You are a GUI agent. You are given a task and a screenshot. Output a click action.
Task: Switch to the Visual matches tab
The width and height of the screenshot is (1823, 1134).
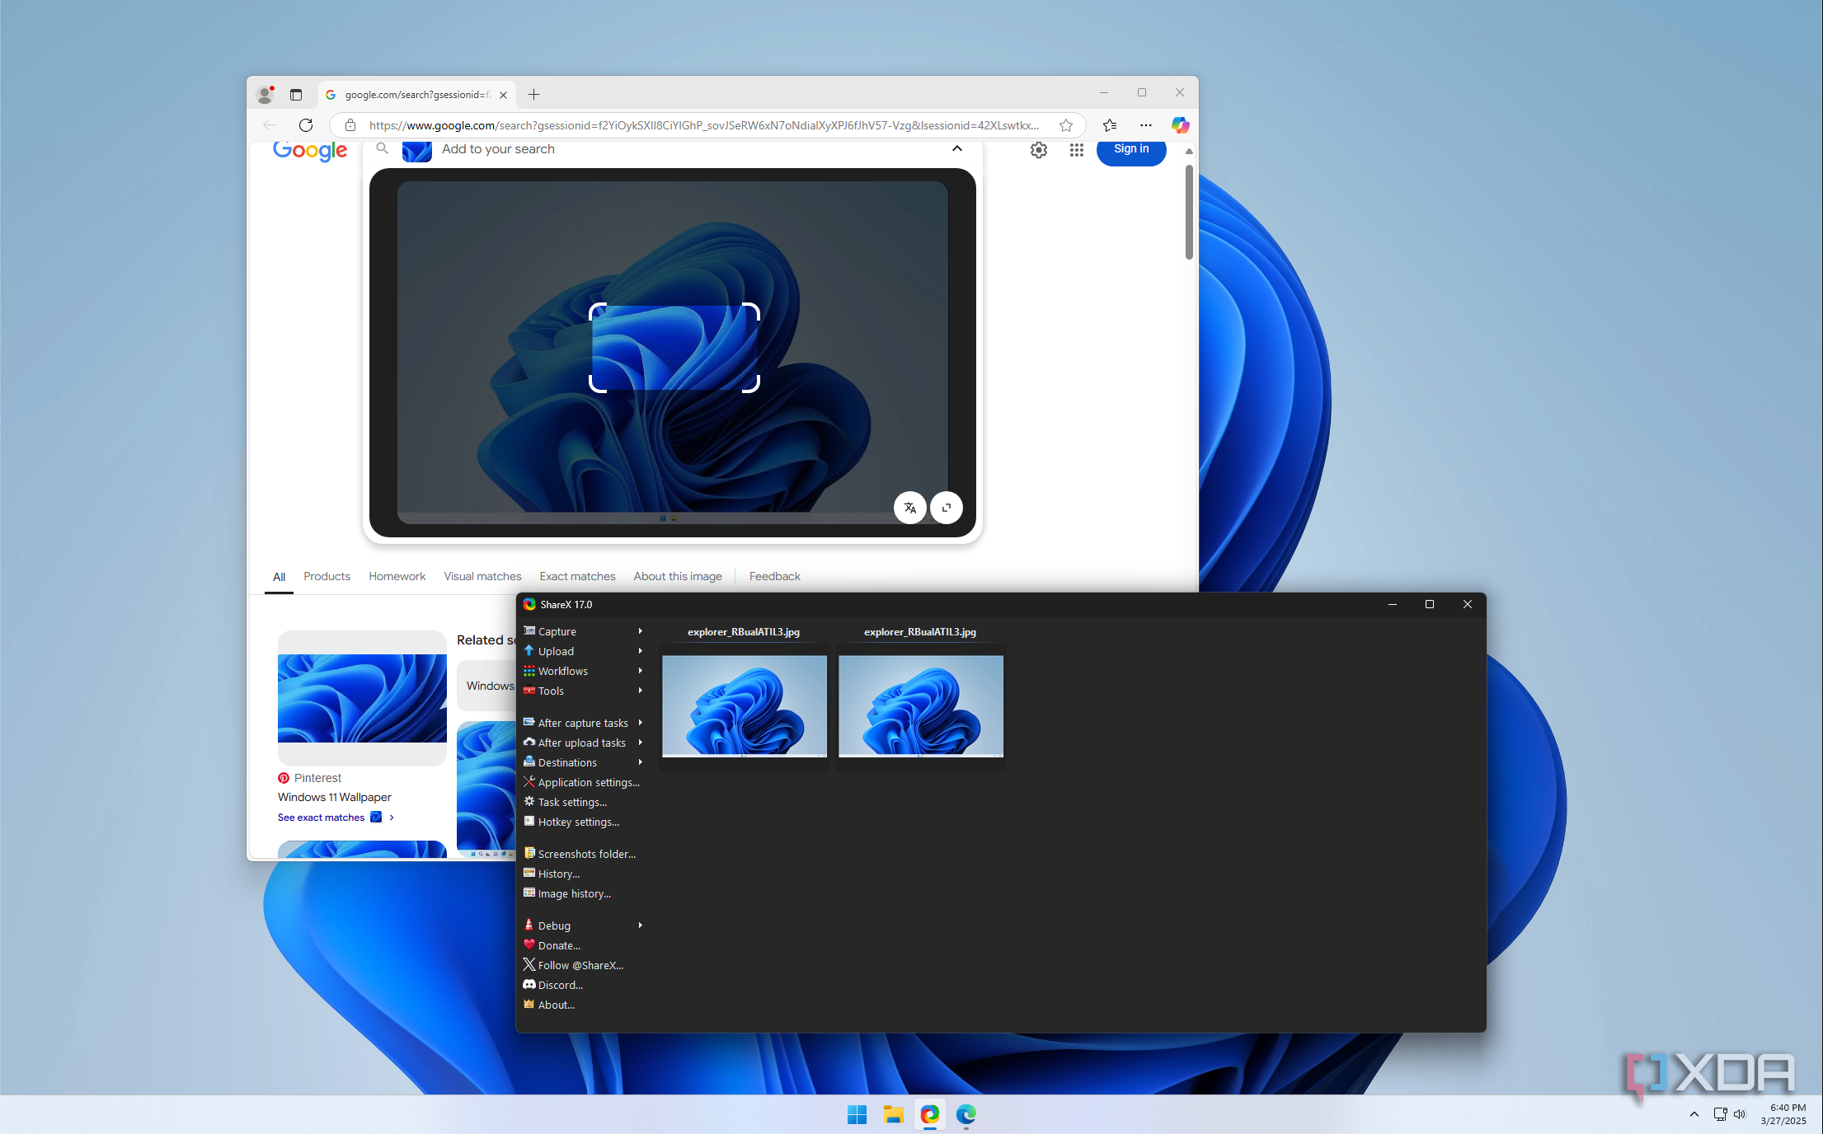(x=482, y=576)
